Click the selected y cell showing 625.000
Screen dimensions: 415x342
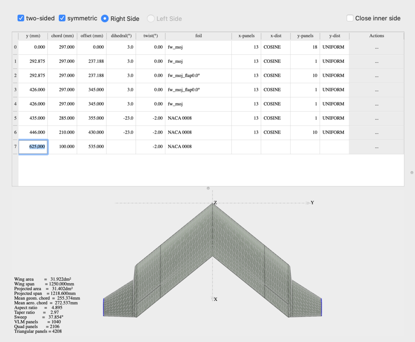(33, 147)
